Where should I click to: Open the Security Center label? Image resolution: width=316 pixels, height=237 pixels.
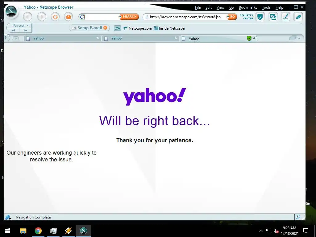(x=246, y=17)
